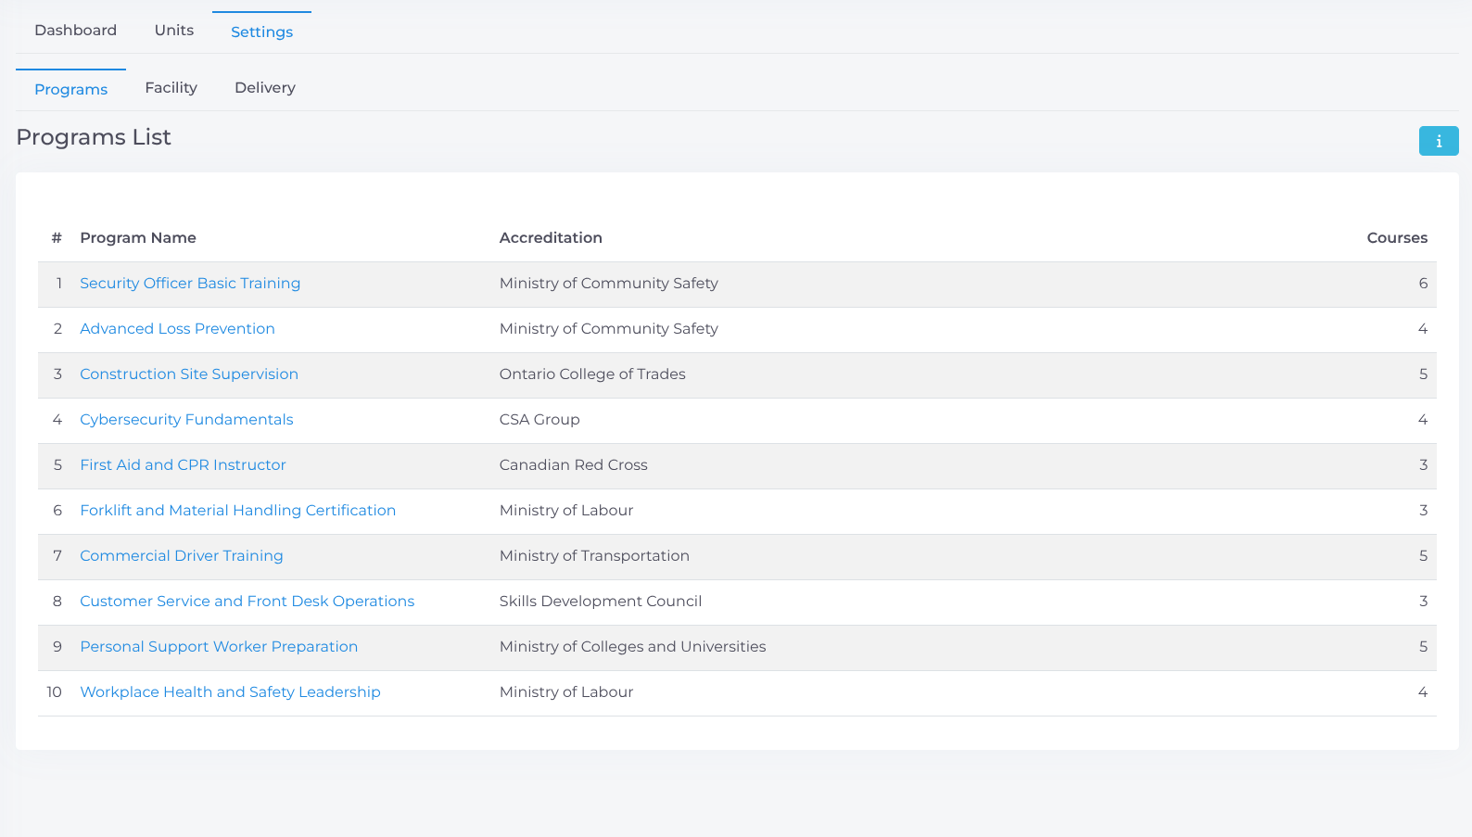Click Cybersecurity Fundamentals program link
The width and height of the screenshot is (1472, 837).
[x=186, y=420]
